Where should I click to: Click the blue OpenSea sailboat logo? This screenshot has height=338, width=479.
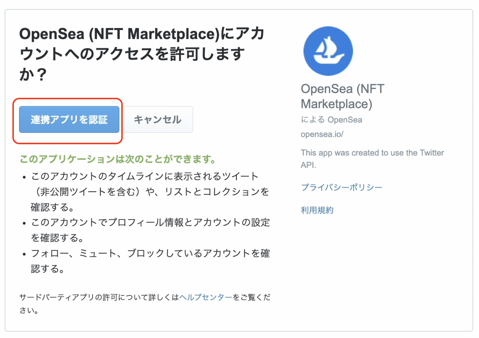328,51
